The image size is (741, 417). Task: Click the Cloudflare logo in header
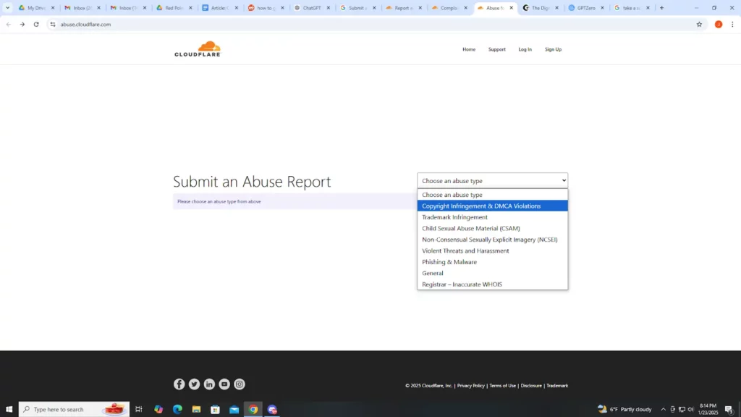pyautogui.click(x=198, y=49)
